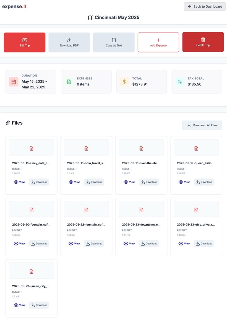Click the ohio_drive file thumbnail

[x=196, y=209]
